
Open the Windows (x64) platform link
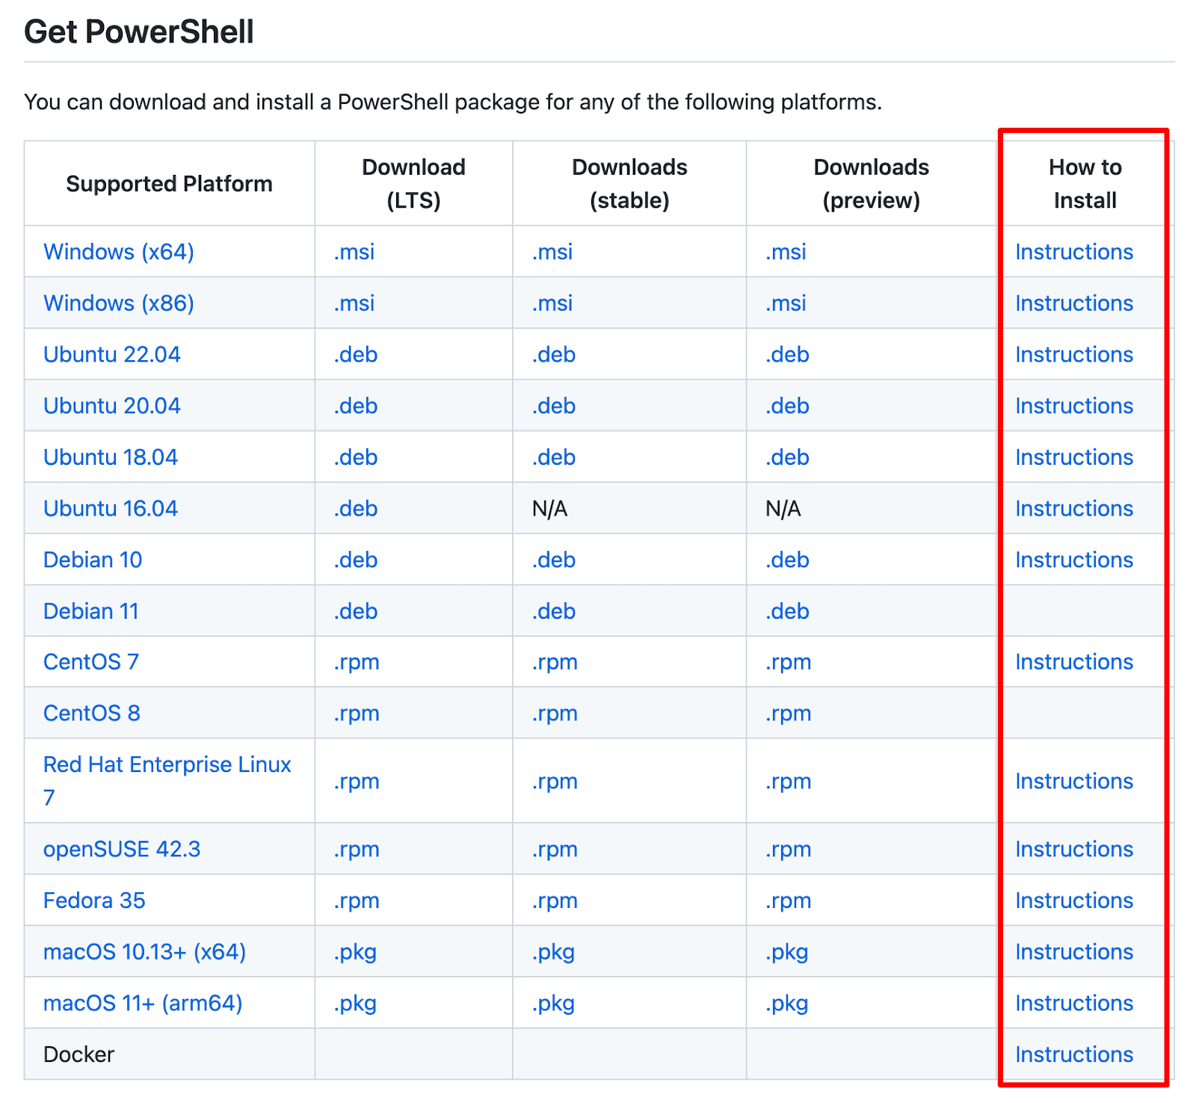[x=118, y=252]
